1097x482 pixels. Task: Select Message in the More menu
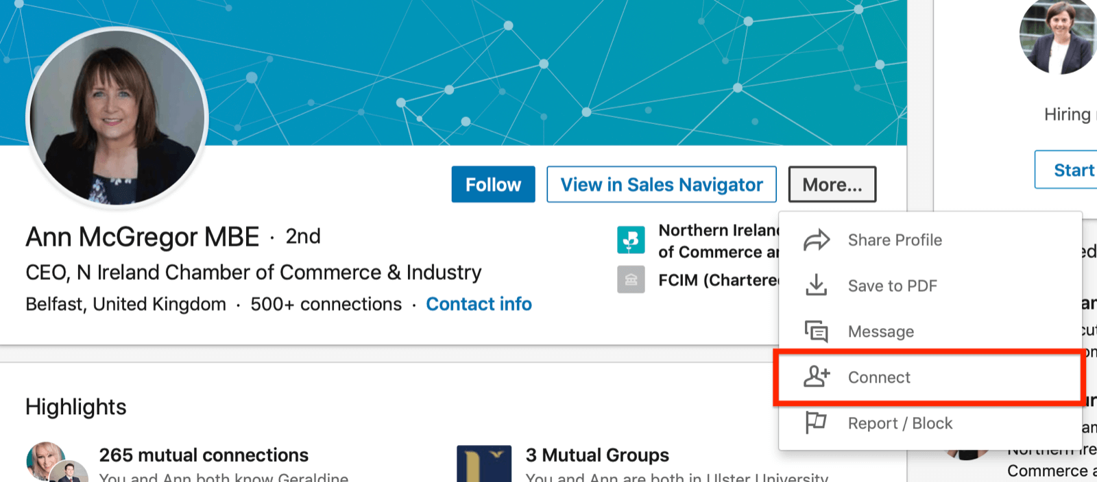coord(880,332)
